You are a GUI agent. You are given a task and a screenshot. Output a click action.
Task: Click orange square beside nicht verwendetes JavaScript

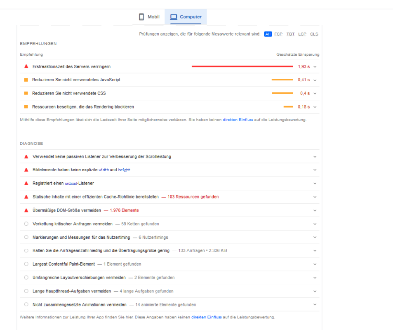point(26,80)
